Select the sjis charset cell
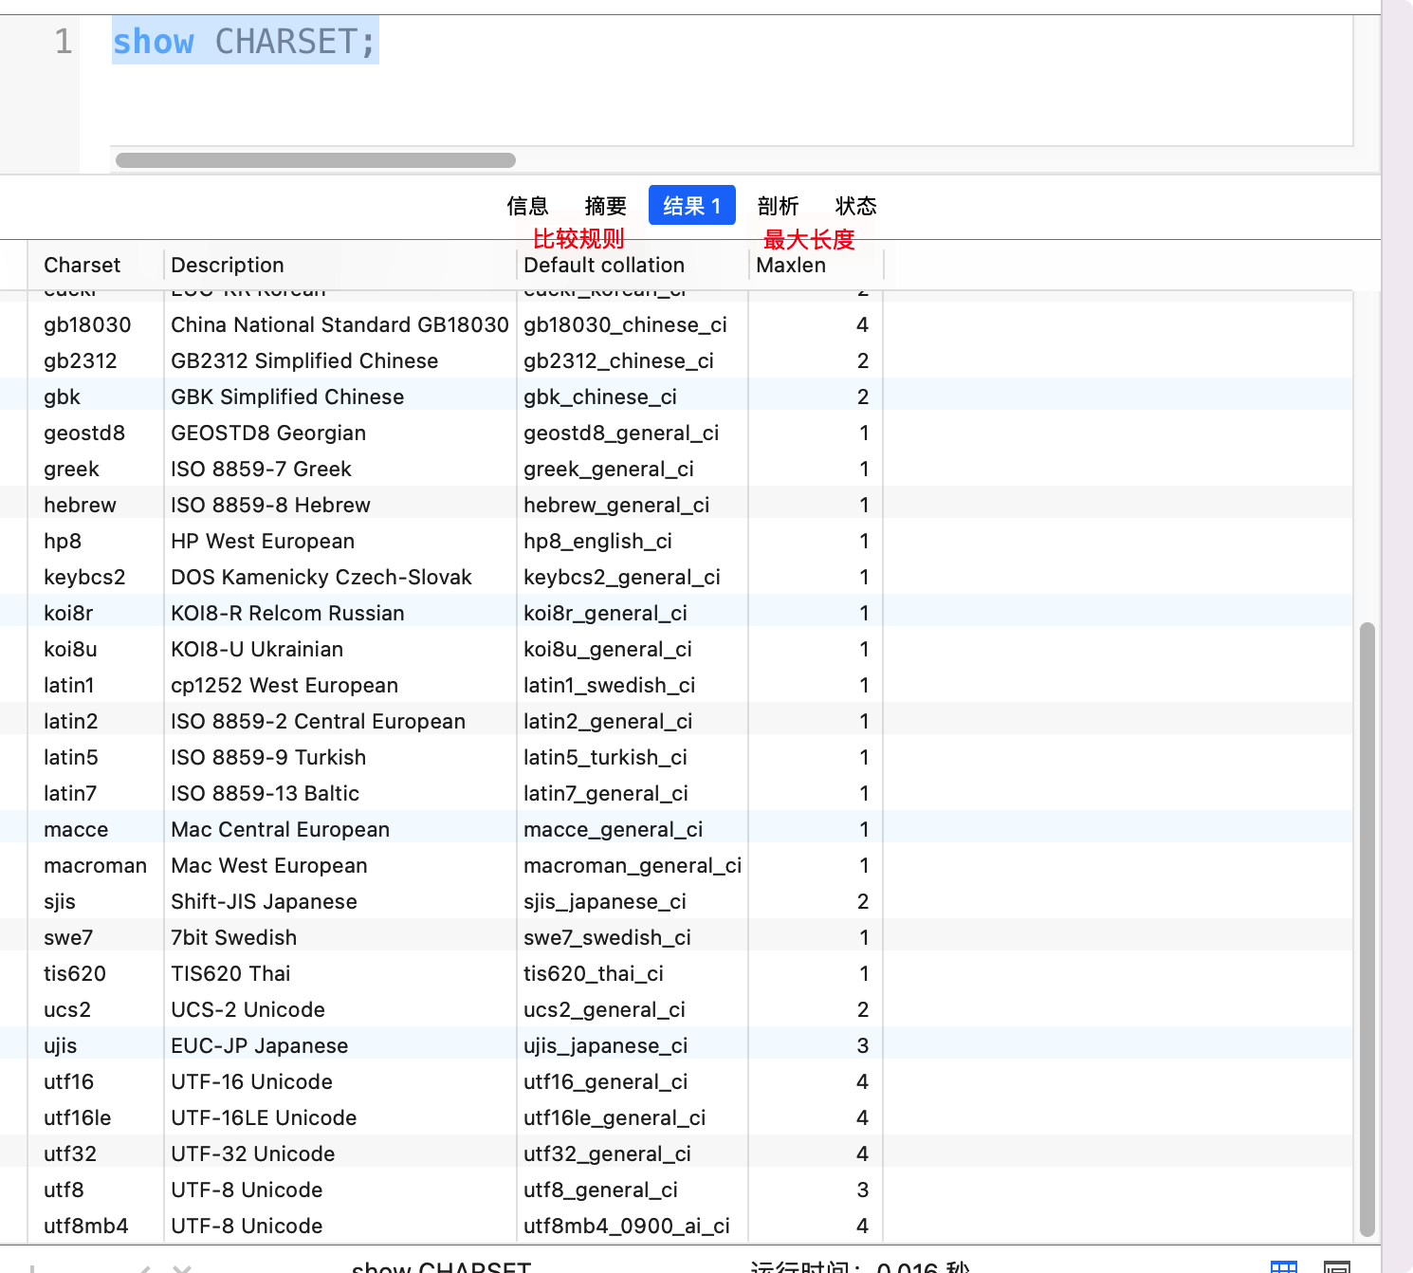1413x1273 pixels. point(60,901)
